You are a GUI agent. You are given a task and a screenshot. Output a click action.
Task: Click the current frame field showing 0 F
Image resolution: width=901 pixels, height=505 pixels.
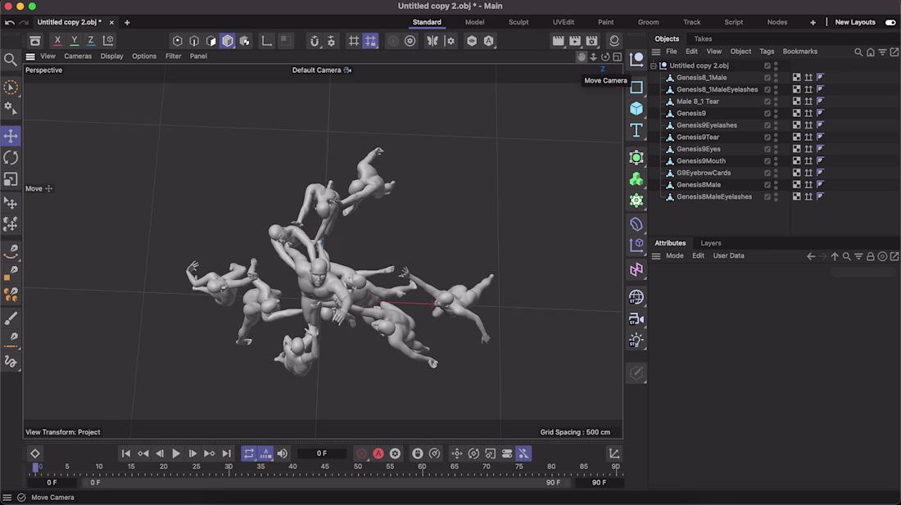pyautogui.click(x=322, y=453)
